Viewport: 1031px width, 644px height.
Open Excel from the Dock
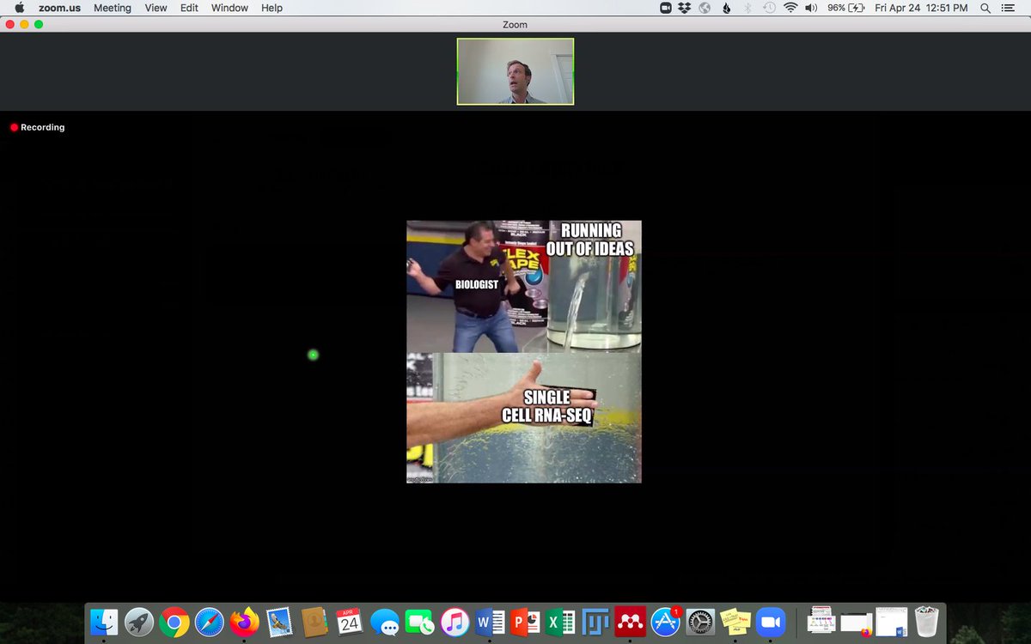click(560, 621)
